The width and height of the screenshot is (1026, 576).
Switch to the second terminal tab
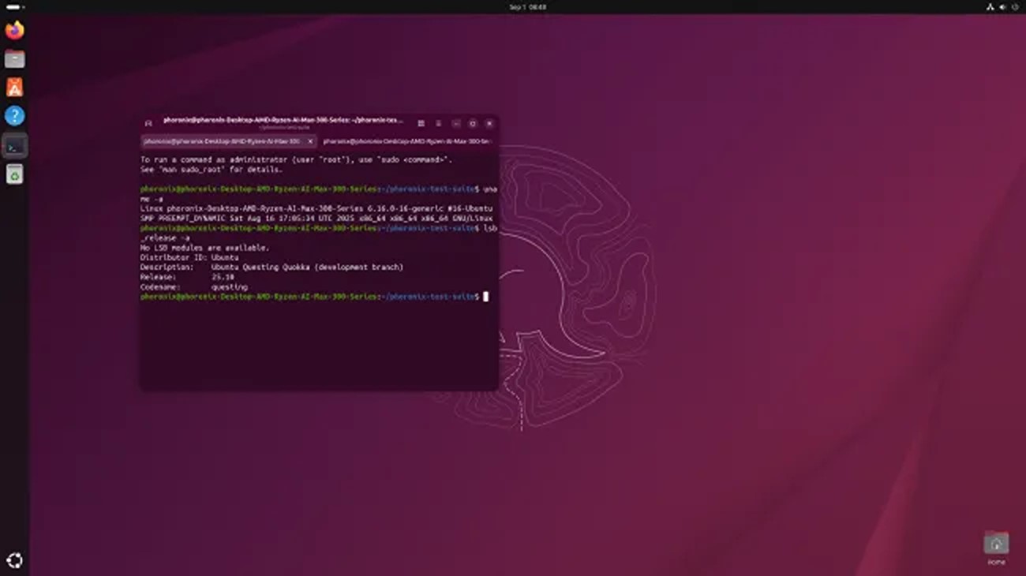406,141
